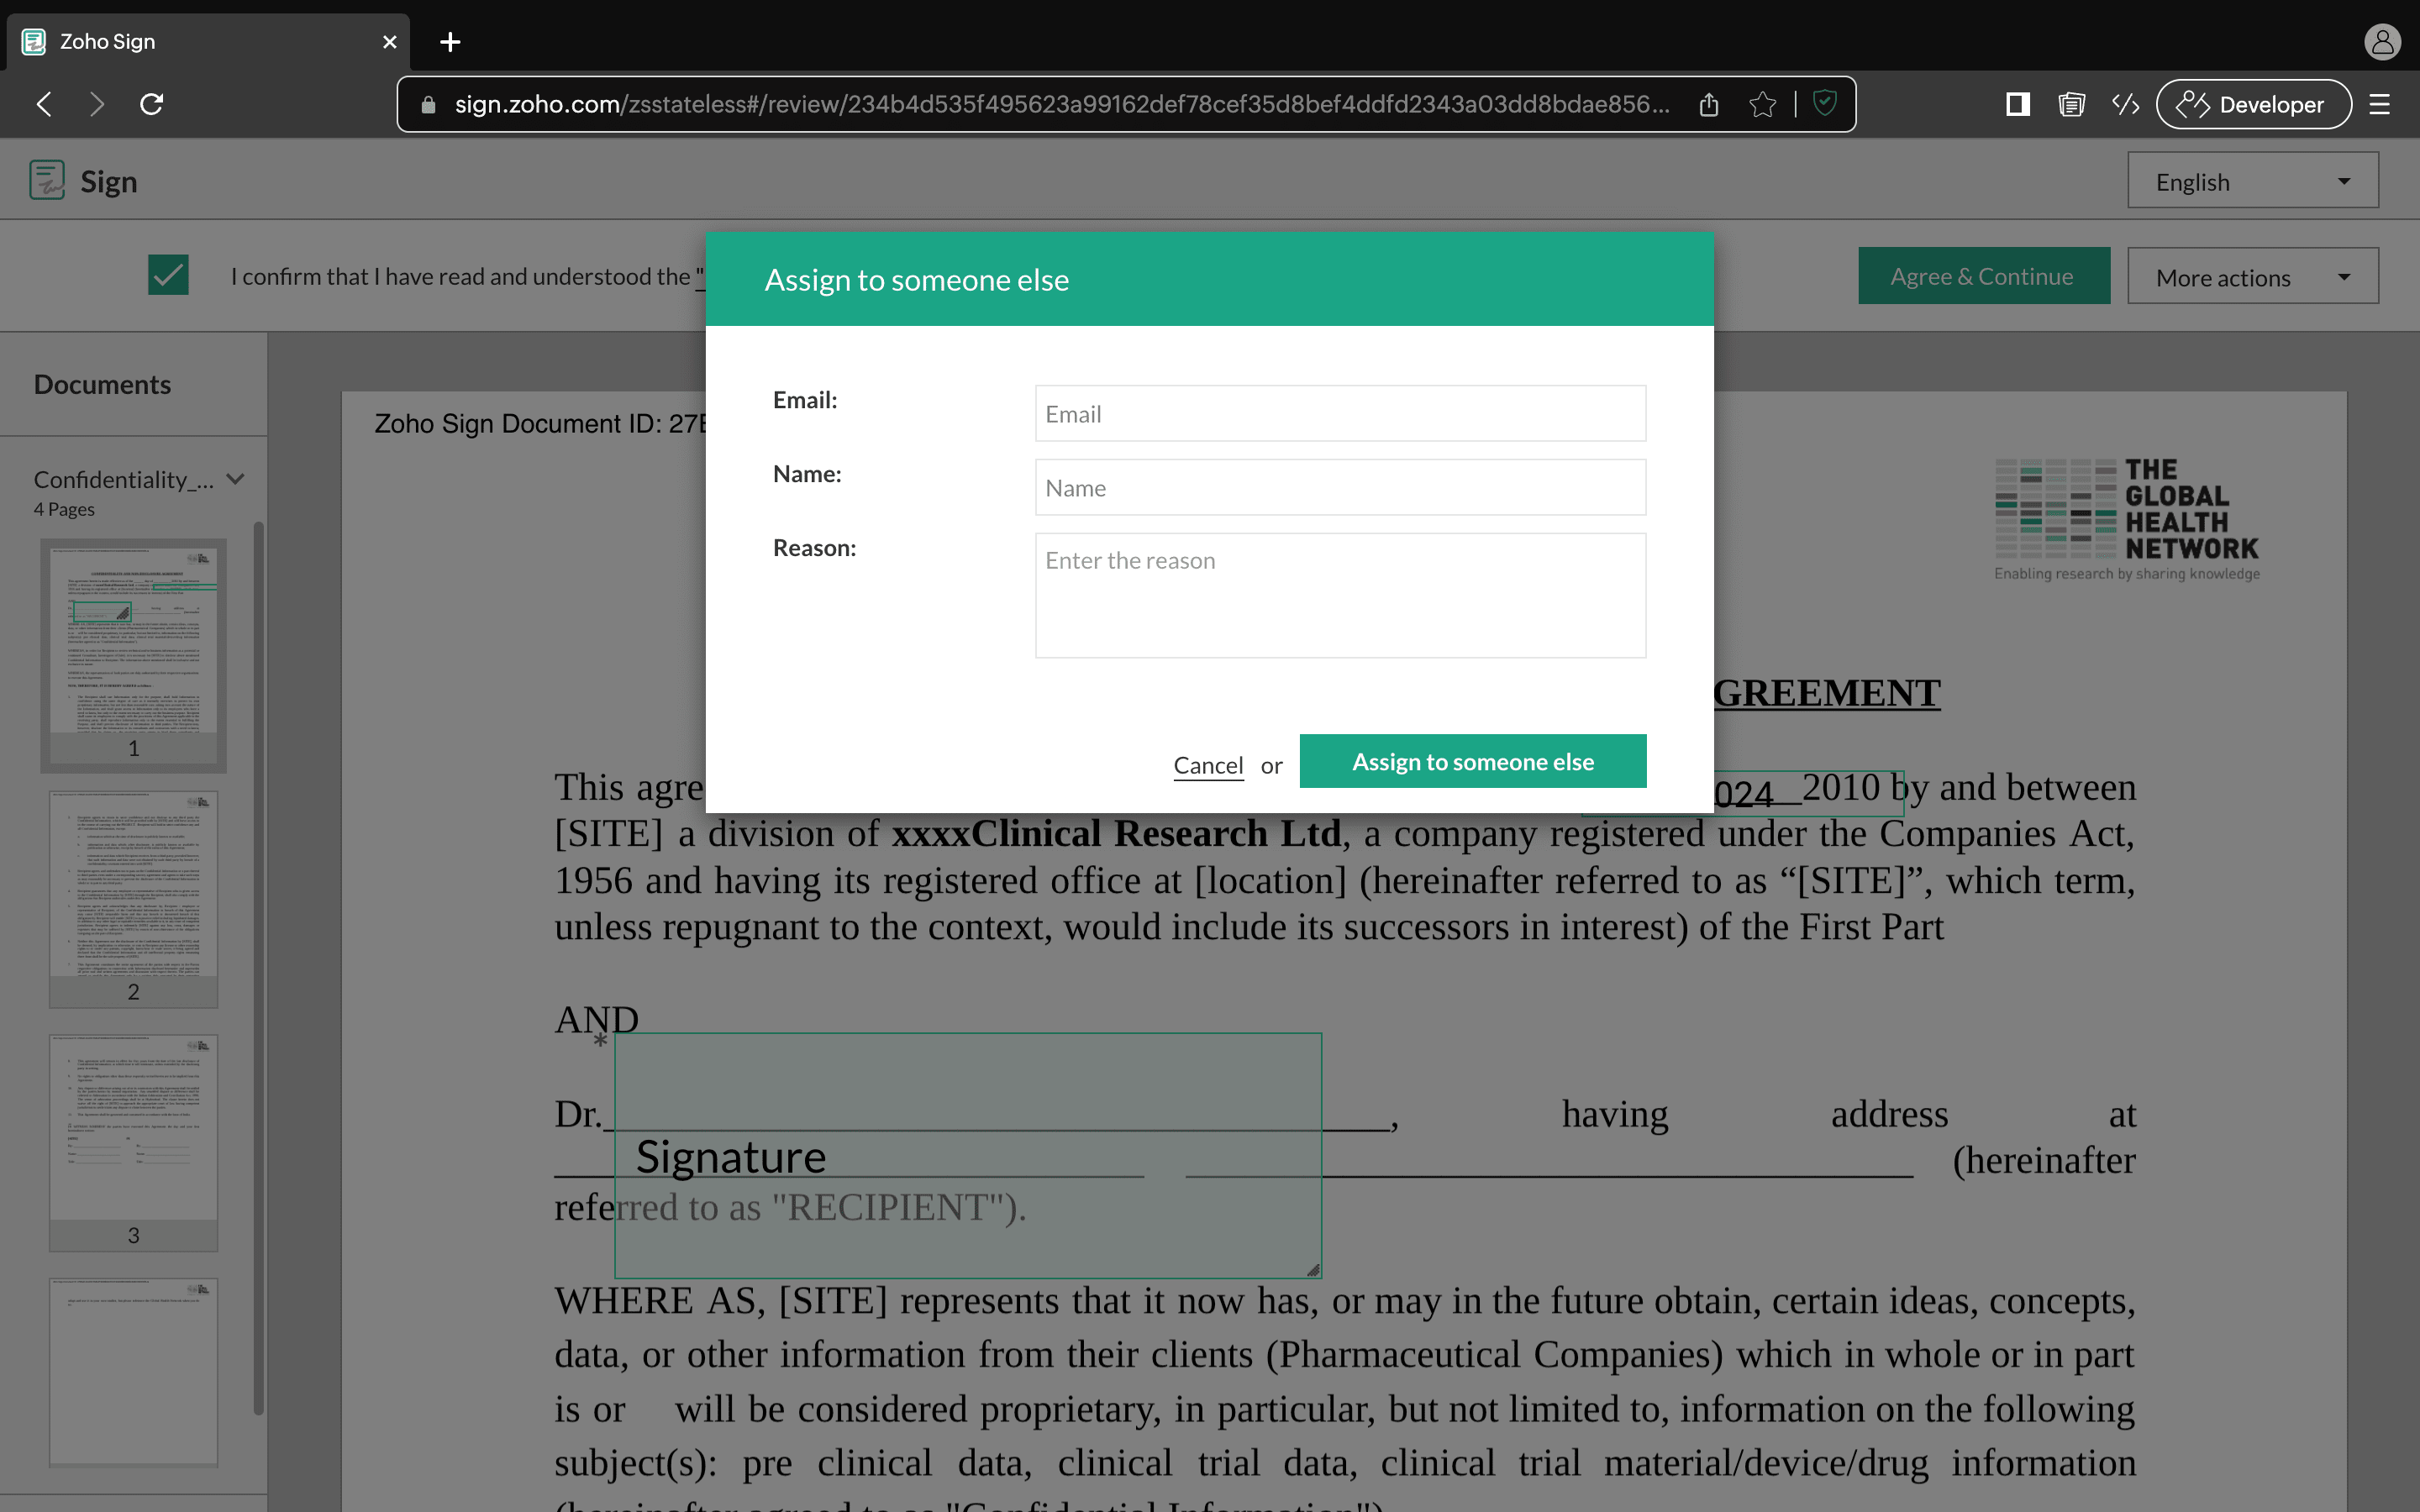Click inside the Email input field
This screenshot has width=2420, height=1512.
pos(1339,413)
